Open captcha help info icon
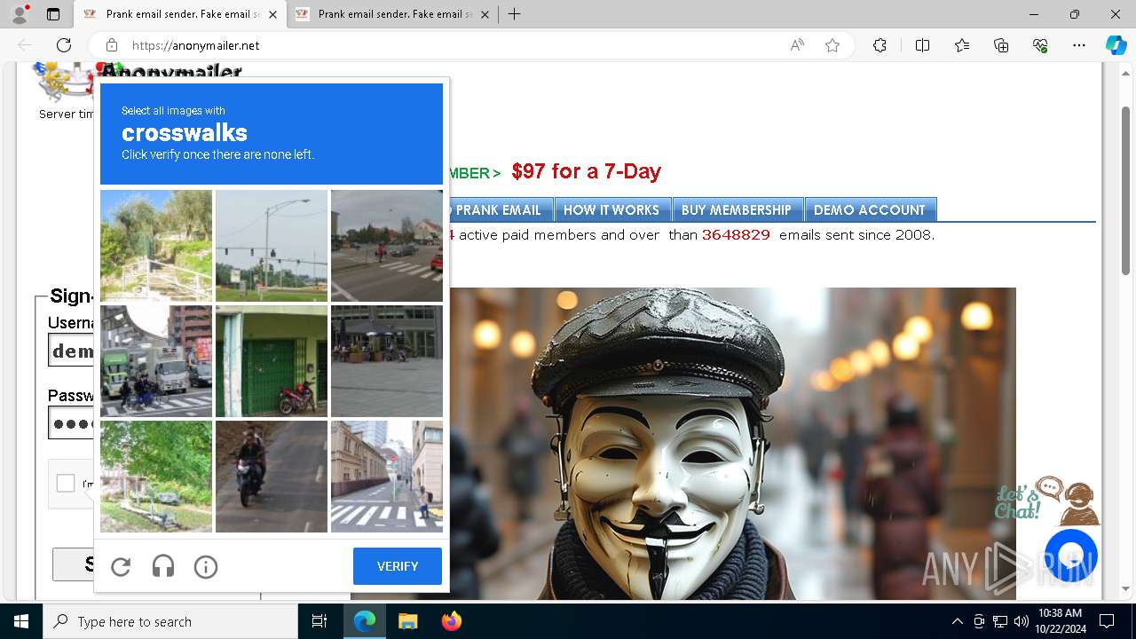The height and width of the screenshot is (639, 1136). (x=206, y=566)
